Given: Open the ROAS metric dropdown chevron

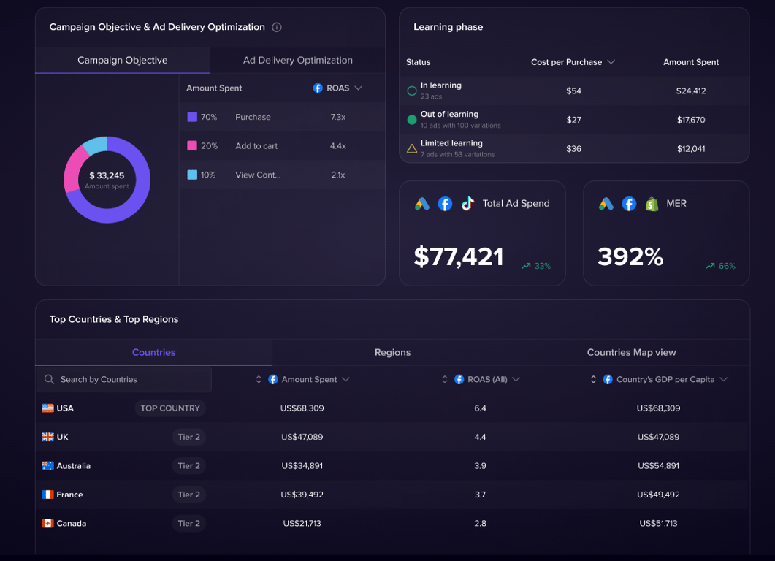Looking at the screenshot, I should [359, 88].
